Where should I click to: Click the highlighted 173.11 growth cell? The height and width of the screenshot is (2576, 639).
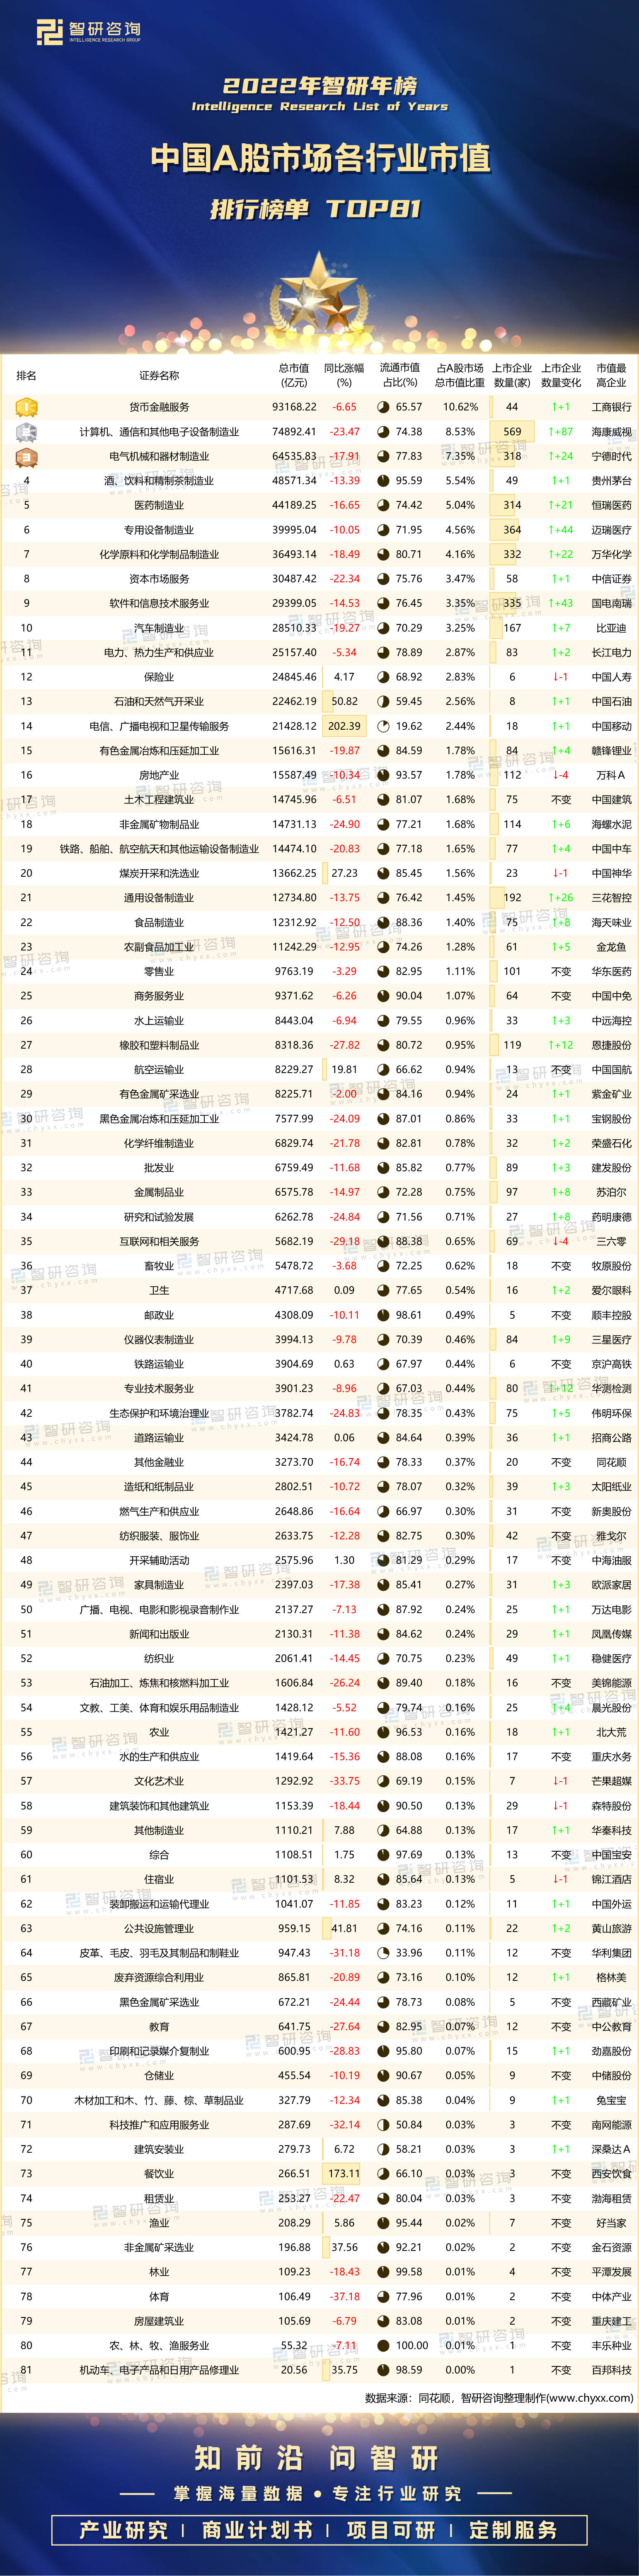pos(344,2173)
